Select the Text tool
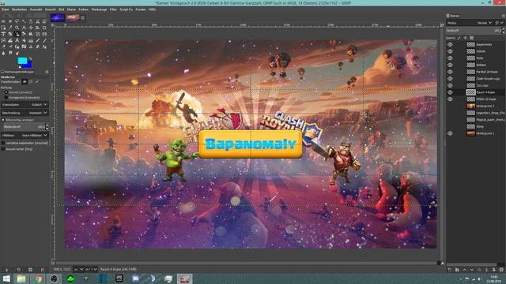 17,40
